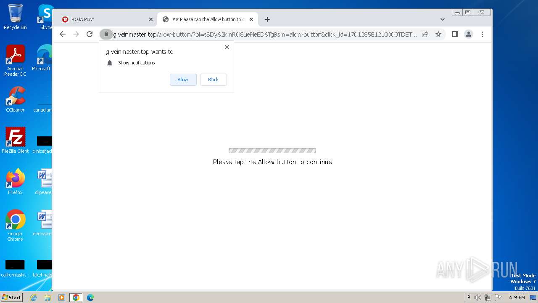This screenshot has width=538, height=303.
Task: Open CCleaner desktop shortcut
Action: pyautogui.click(x=15, y=99)
